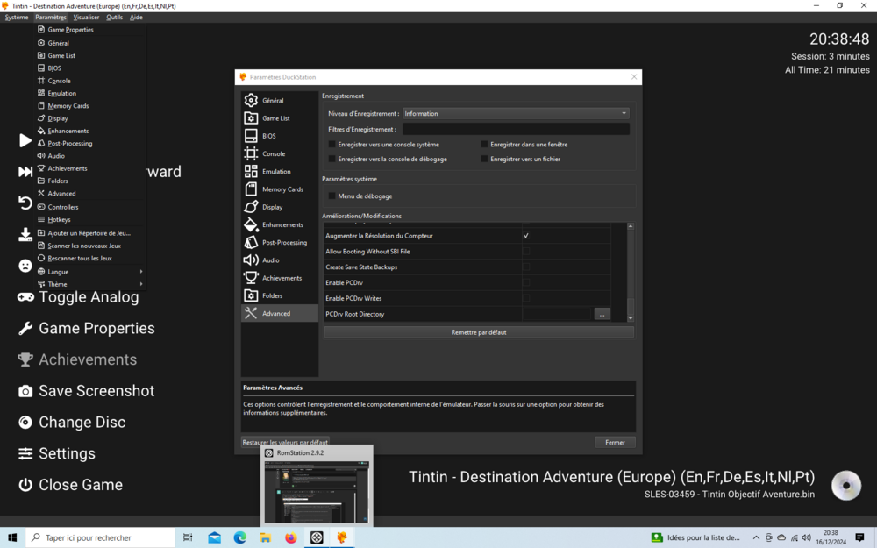The image size is (877, 548).
Task: Open the Général settings category icon
Action: click(x=251, y=101)
